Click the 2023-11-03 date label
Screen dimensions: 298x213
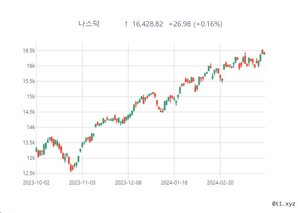pos(82,183)
